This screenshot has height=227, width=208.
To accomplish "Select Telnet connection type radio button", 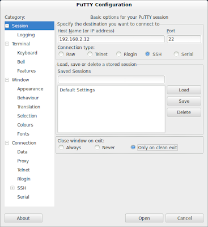I will [90, 54].
